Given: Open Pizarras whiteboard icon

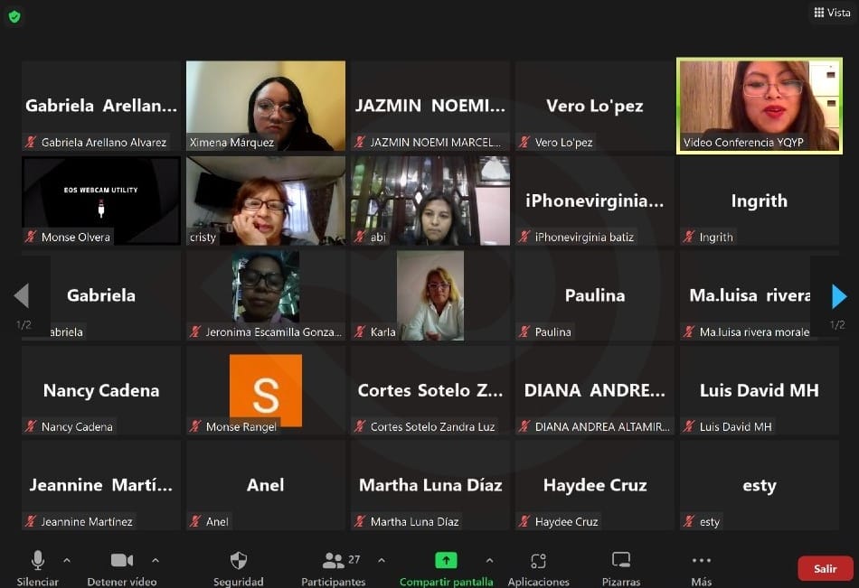Looking at the screenshot, I should pos(621,561).
